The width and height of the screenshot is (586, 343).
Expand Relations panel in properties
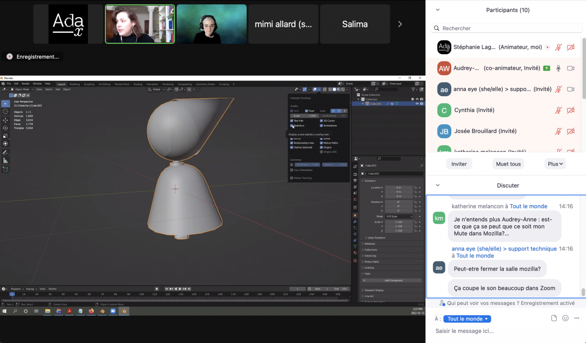point(370,244)
